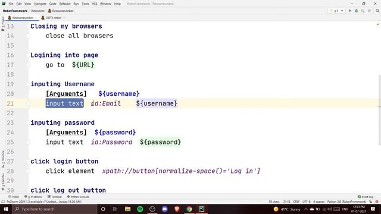
Task: Toggle read-only lock icon in status bar
Action: (x=371, y=202)
